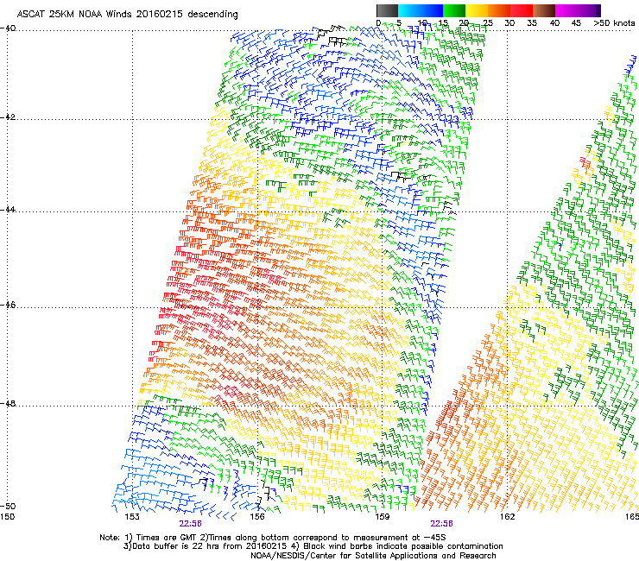Viewport: 639px width, 561px height.
Task: Click the '>50 knots' legend label
Action: (614, 22)
